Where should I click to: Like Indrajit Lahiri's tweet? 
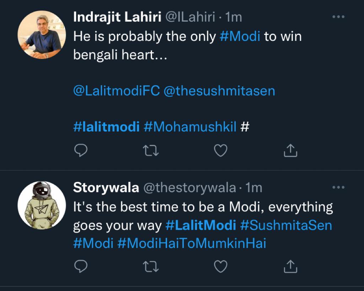(x=221, y=151)
